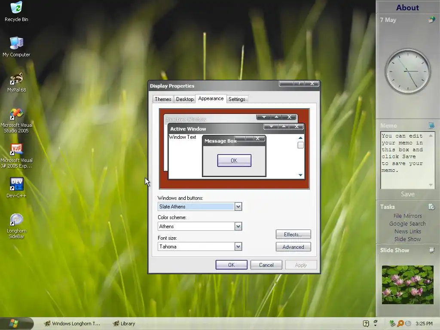Open the Library taskbar button
This screenshot has width=440, height=330.
pos(124,324)
